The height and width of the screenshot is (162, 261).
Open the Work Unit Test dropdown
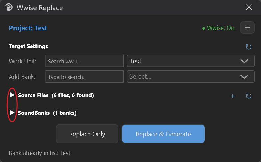191,61
